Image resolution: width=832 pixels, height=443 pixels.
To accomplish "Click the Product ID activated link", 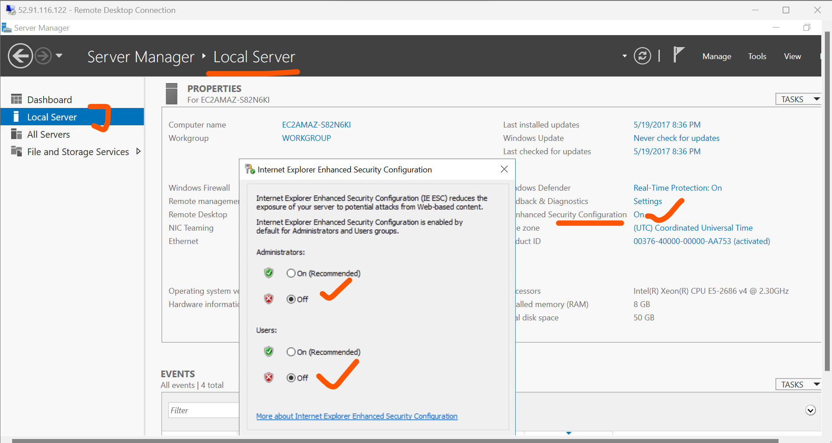I will [702, 241].
